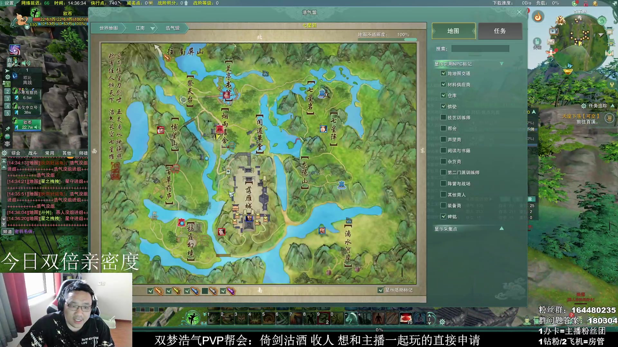Uncheck 信使 checkbox

point(444,106)
